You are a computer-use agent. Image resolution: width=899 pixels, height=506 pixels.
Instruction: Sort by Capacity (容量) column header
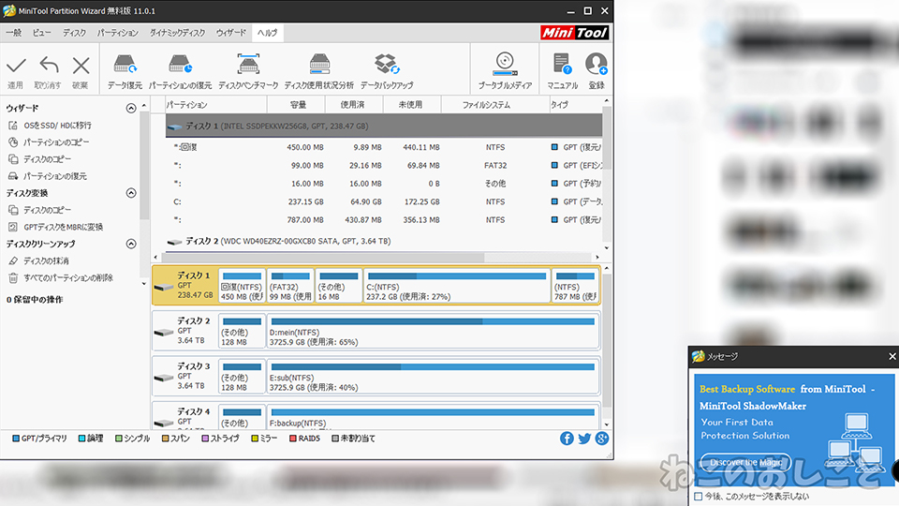coord(298,105)
